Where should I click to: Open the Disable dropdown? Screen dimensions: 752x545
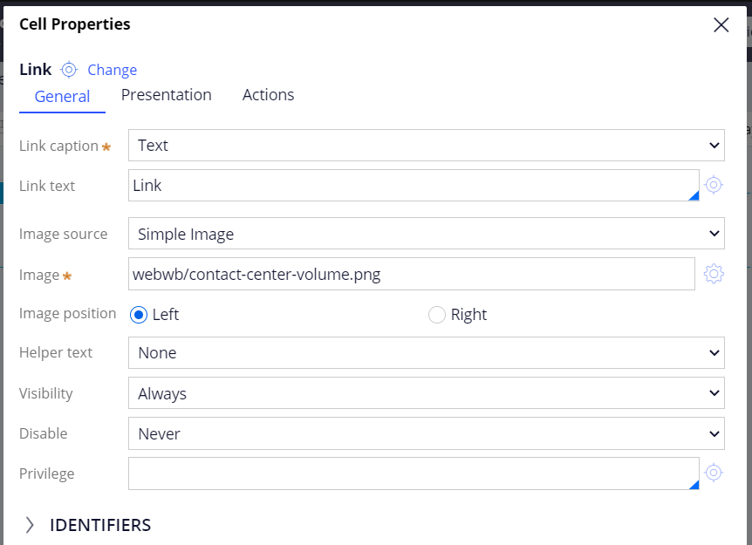(x=426, y=433)
